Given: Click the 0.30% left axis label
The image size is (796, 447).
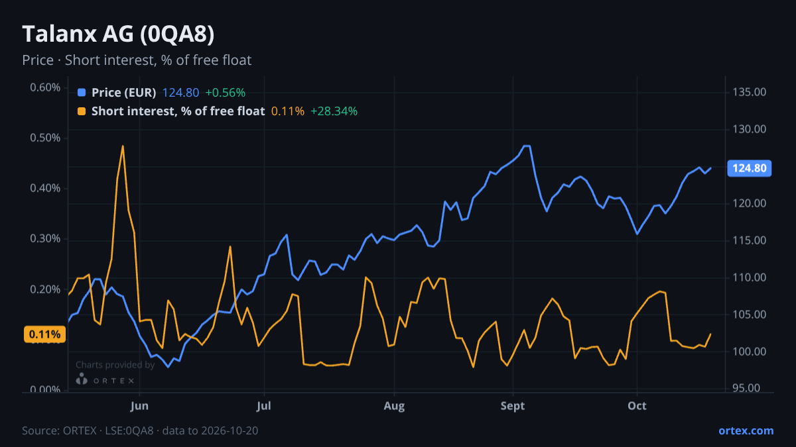Looking at the screenshot, I should point(46,239).
